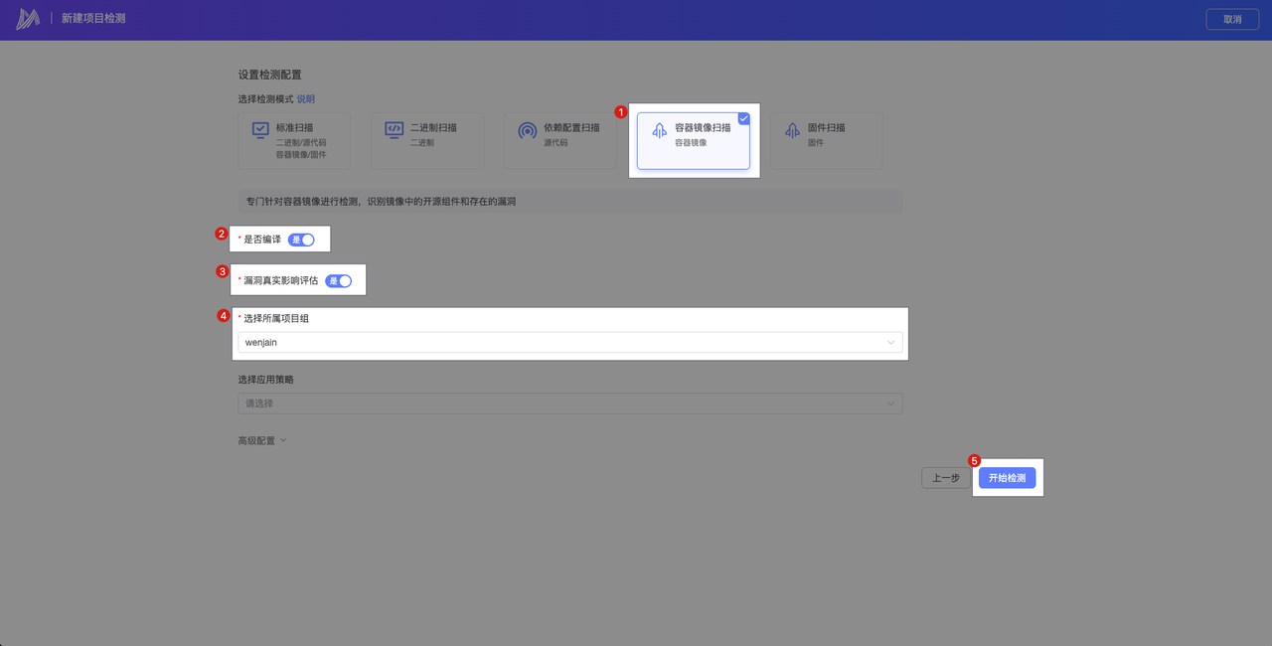This screenshot has height=646, width=1272.
Task: Disable the 漏洞真实影响评估 switch
Action: pyautogui.click(x=338, y=281)
